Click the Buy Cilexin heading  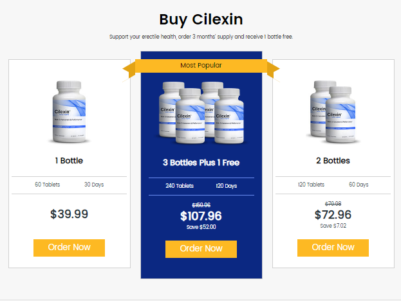pyautogui.click(x=201, y=19)
